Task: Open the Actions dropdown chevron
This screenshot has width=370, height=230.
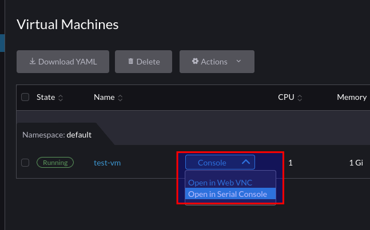Action: point(238,61)
